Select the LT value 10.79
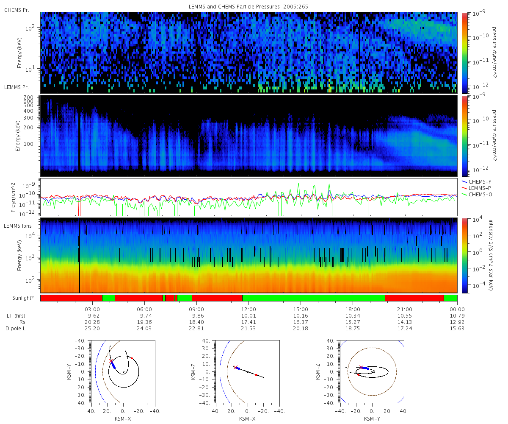The width and height of the screenshot is (508, 424). coord(457,316)
